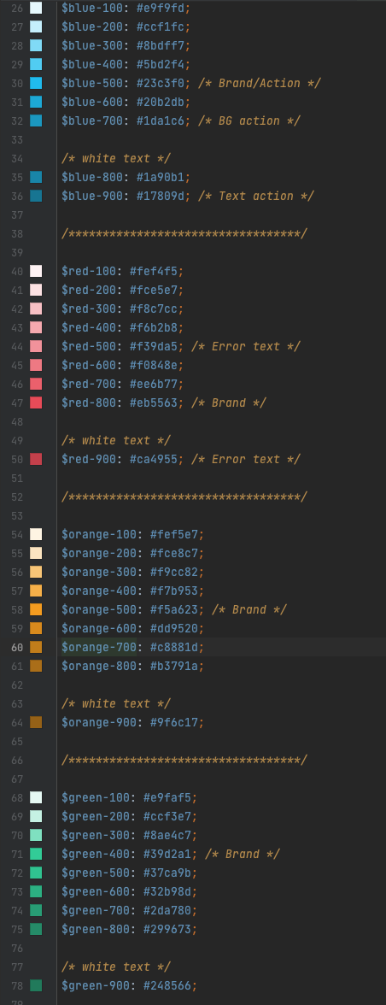Image resolution: width=386 pixels, height=1005 pixels.
Task: Click the $green-700 variable name
Action: coord(96,910)
